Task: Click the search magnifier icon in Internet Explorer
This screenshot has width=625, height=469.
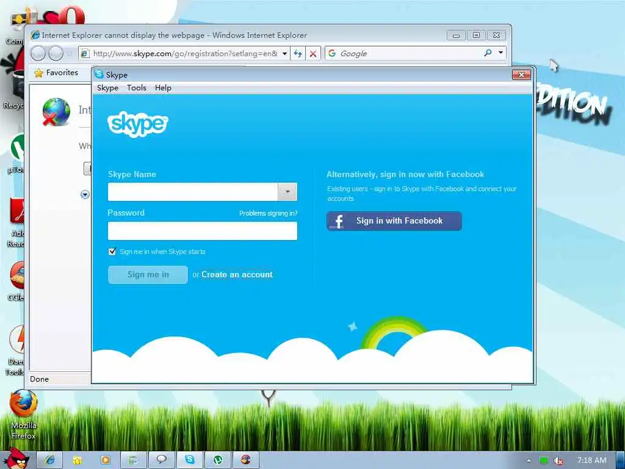Action: (x=488, y=53)
